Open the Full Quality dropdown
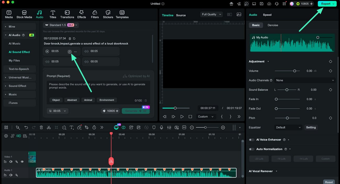The height and width of the screenshot is (184, 340). click(x=212, y=14)
